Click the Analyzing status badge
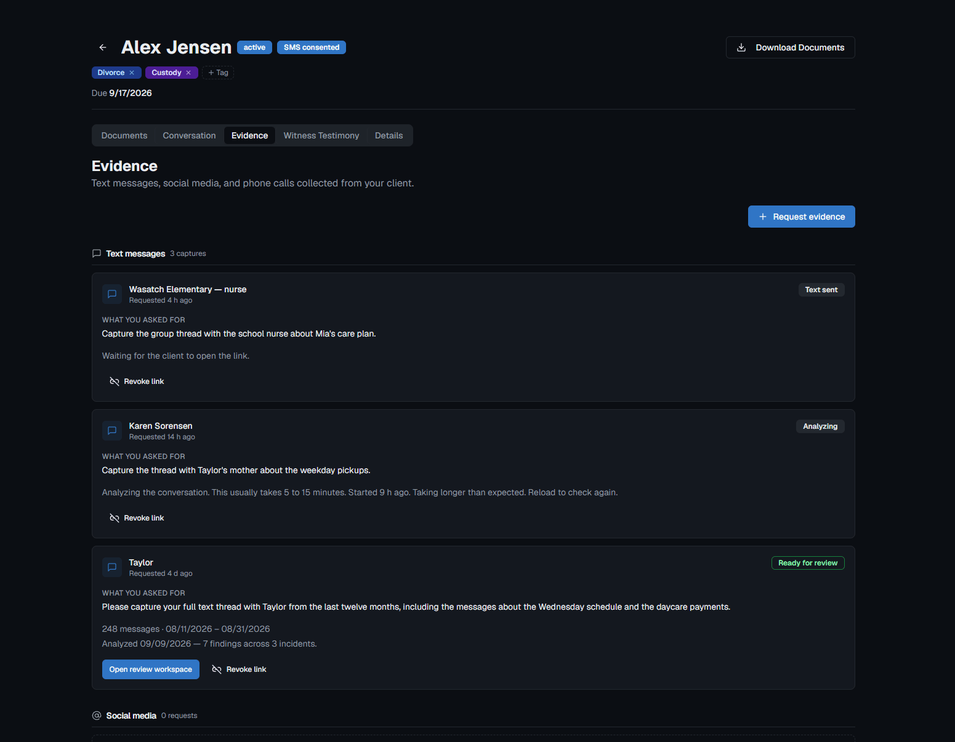 pos(820,426)
